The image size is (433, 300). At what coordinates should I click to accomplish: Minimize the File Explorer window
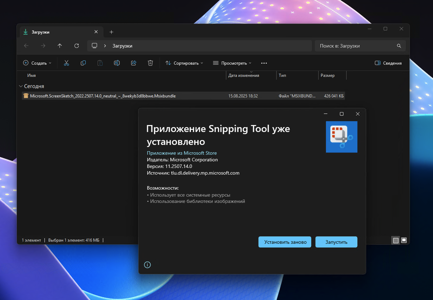[x=369, y=29]
